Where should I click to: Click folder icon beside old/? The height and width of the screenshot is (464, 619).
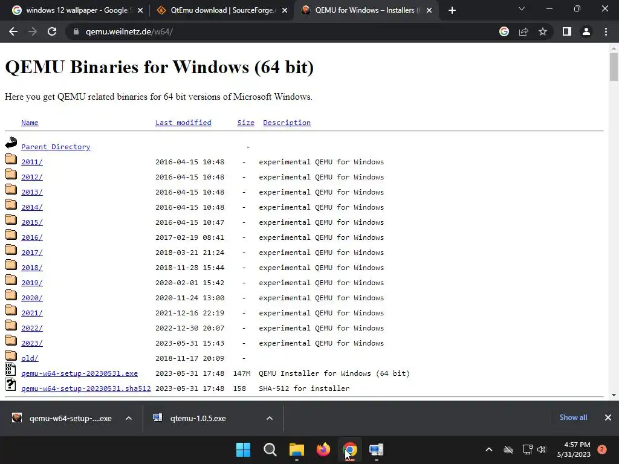[x=11, y=355]
